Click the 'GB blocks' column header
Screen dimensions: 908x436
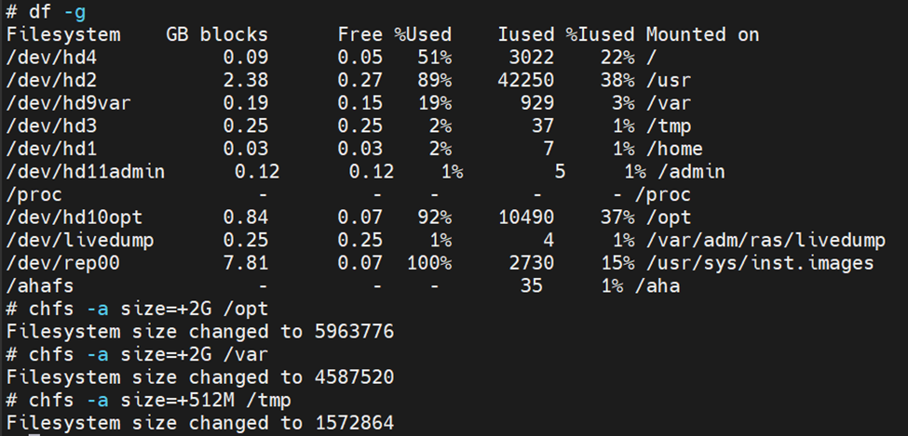217,34
